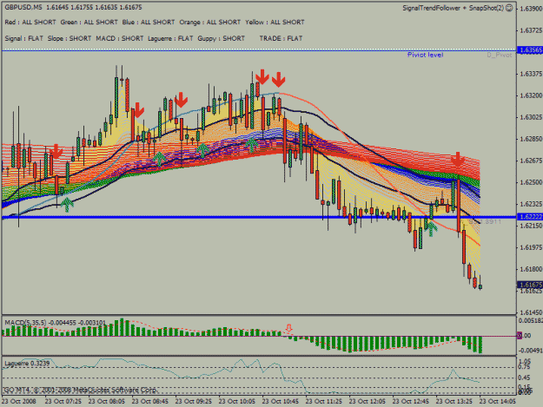
Task: Click the 'Signal : FLAT' readout
Action: click(x=24, y=38)
